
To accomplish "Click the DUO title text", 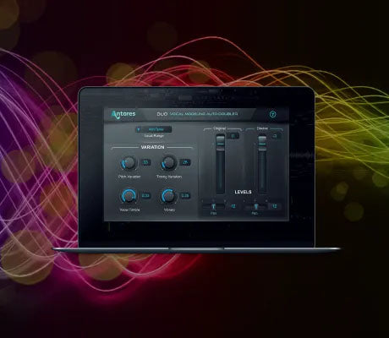I will [162, 114].
